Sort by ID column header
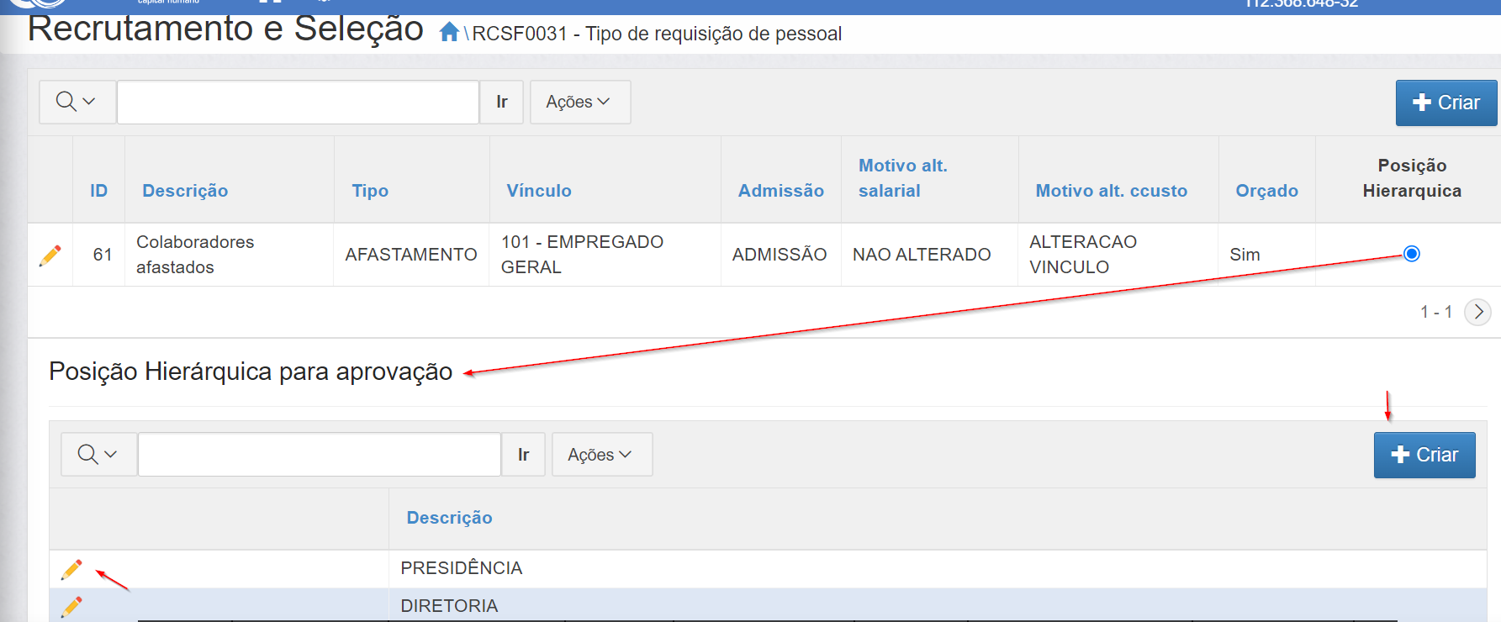Viewport: 1501px width, 622px height. (99, 191)
